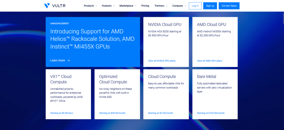The image size is (284, 130).
Task: Open View all NVIDIA GPU plans
Action: (162, 61)
